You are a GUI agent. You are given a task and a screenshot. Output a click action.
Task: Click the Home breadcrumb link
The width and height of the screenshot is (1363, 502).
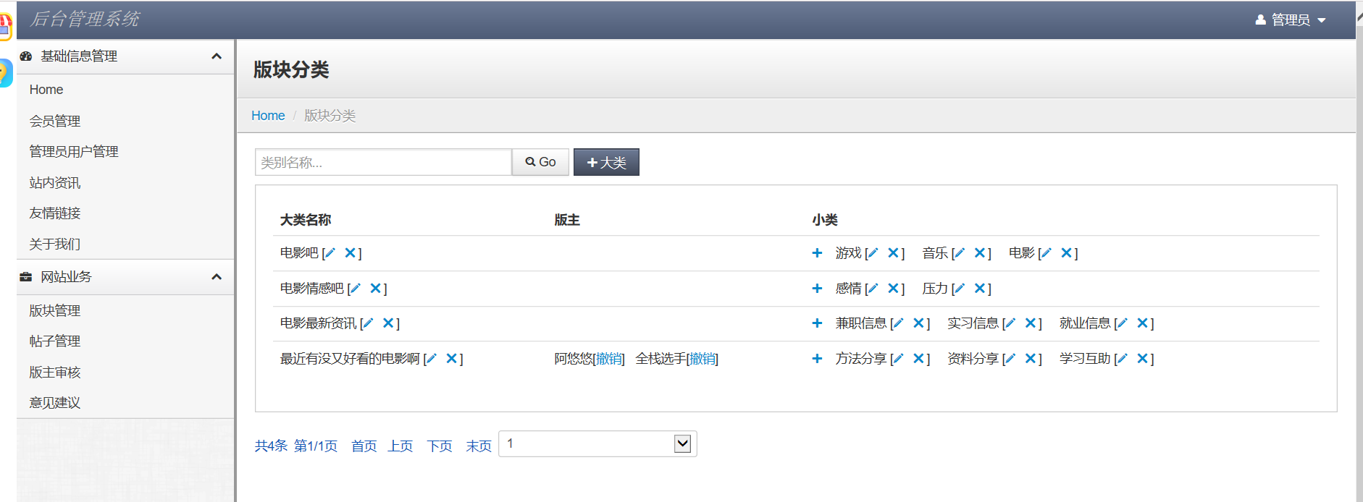(x=268, y=116)
